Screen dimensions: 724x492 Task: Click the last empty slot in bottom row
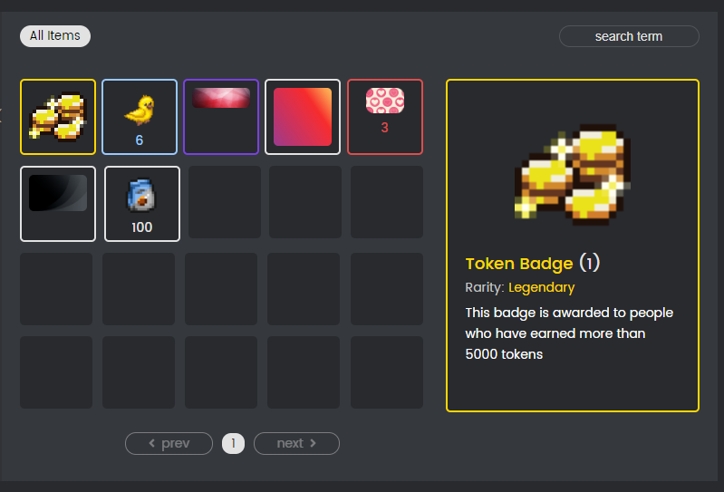pos(387,372)
